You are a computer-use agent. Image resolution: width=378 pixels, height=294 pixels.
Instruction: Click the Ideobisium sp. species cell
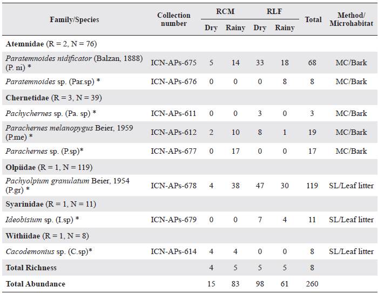click(x=42, y=220)
